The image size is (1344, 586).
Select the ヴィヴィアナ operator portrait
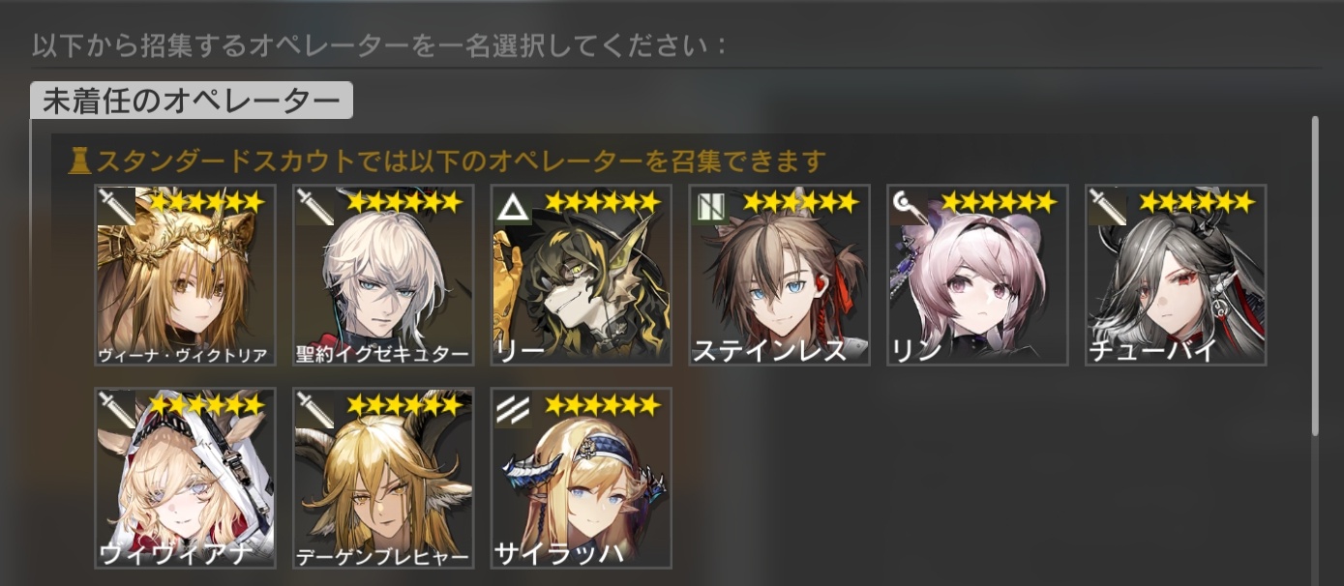point(185,478)
